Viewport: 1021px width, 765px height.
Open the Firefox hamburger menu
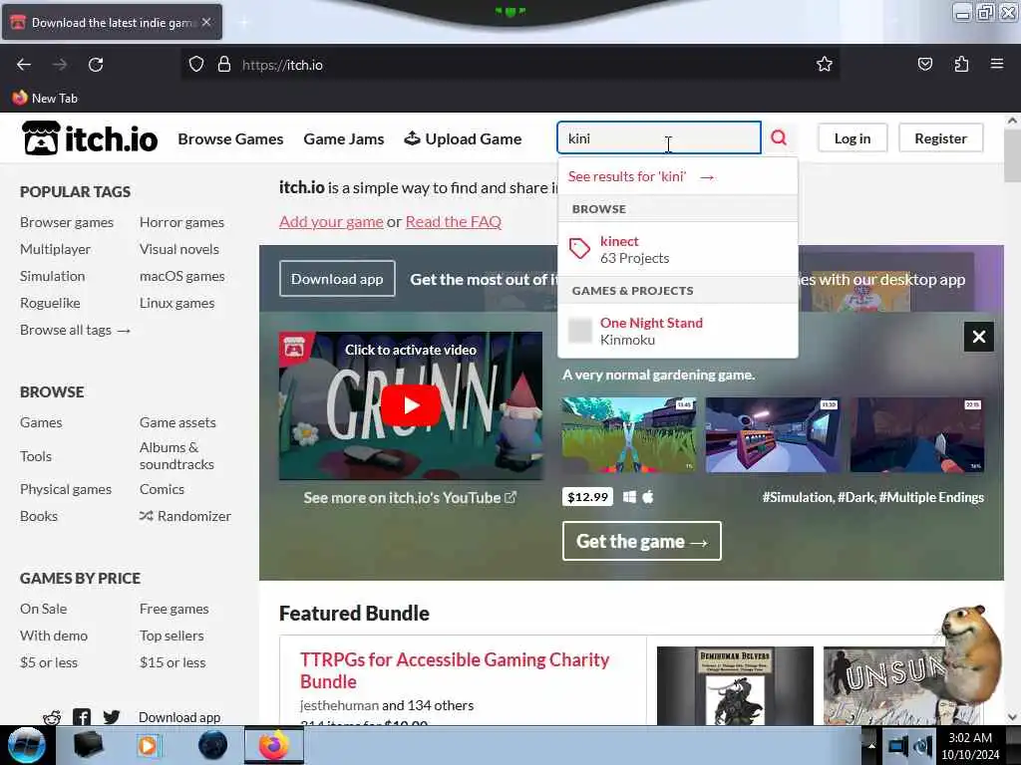coord(997,65)
